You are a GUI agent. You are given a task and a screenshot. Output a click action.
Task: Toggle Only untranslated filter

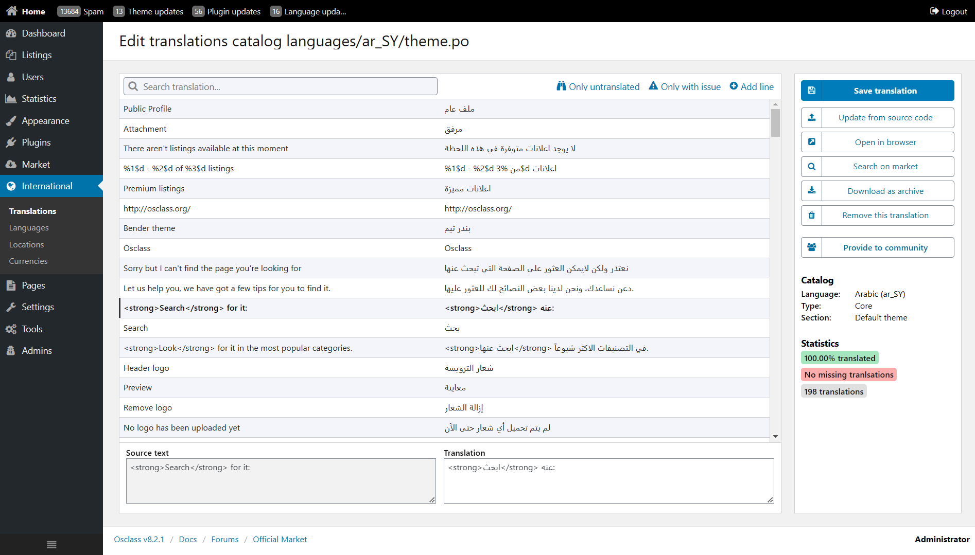[x=598, y=86]
